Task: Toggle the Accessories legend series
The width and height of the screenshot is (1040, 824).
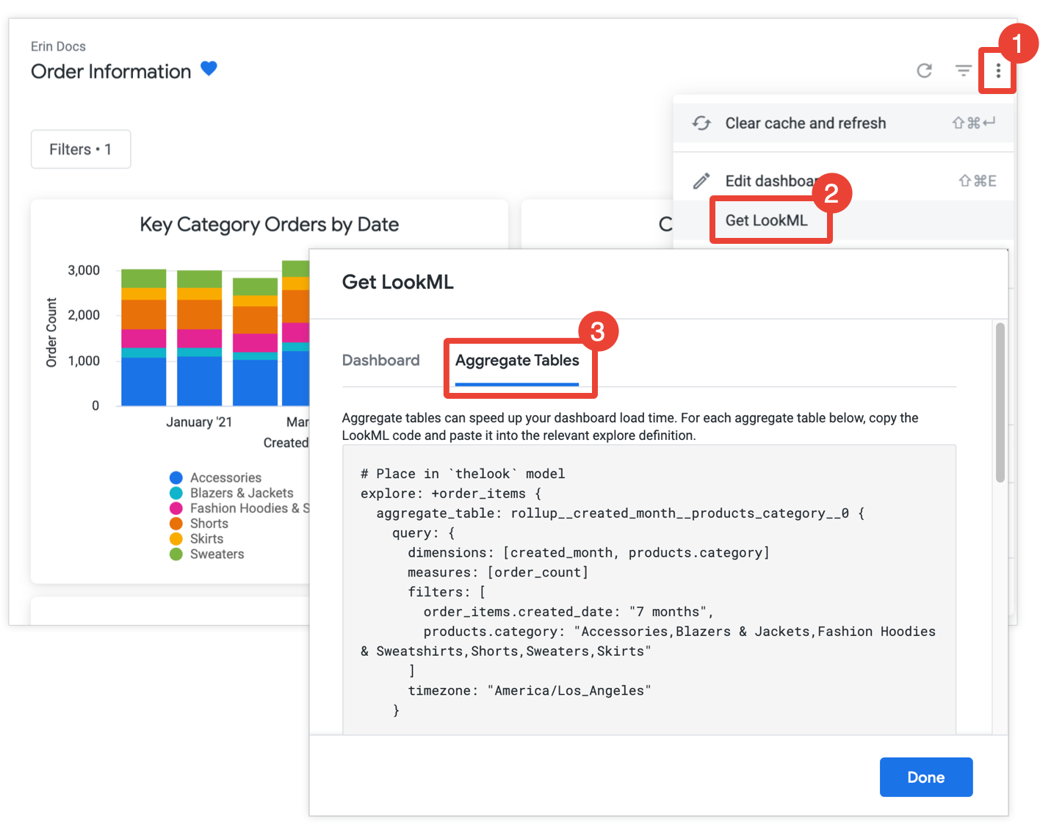Action: [225, 477]
